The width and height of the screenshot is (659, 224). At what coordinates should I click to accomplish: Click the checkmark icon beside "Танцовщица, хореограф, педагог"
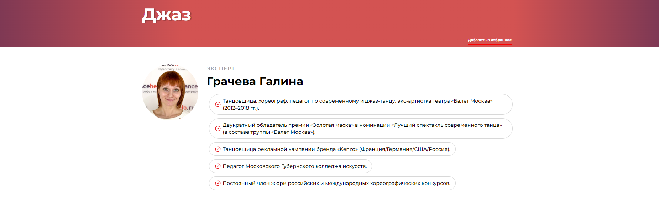(218, 104)
